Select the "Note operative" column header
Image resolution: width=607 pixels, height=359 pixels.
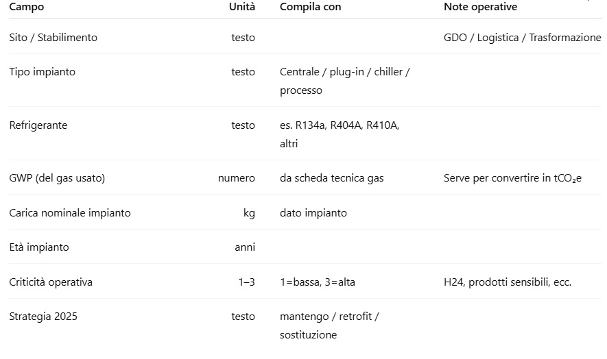point(480,7)
